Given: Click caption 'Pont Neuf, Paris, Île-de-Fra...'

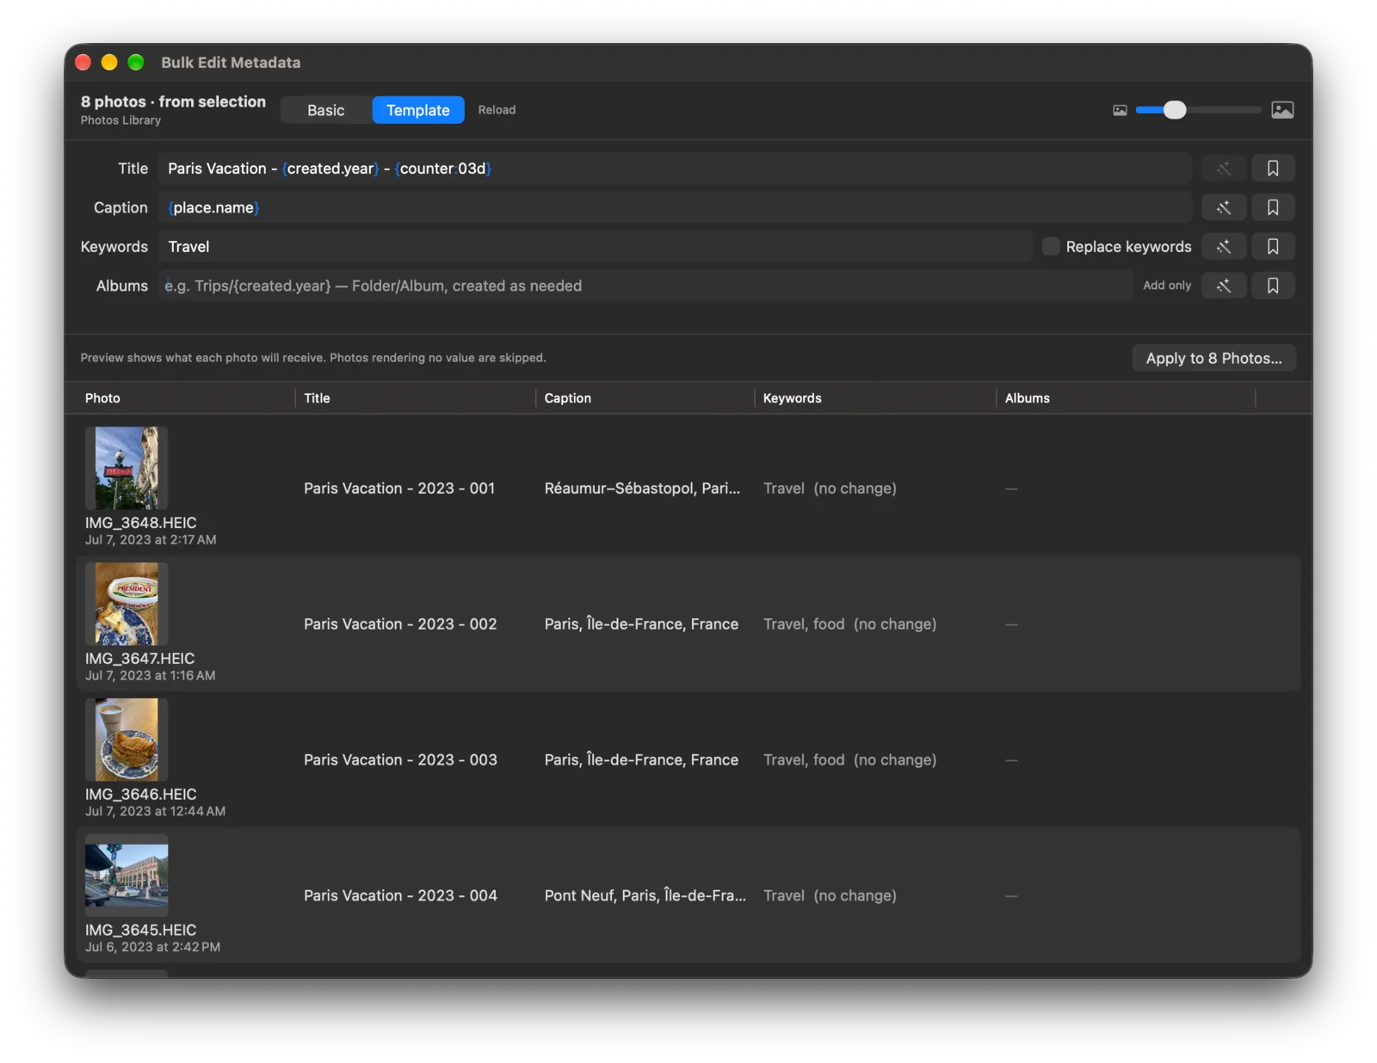Looking at the screenshot, I should [645, 896].
